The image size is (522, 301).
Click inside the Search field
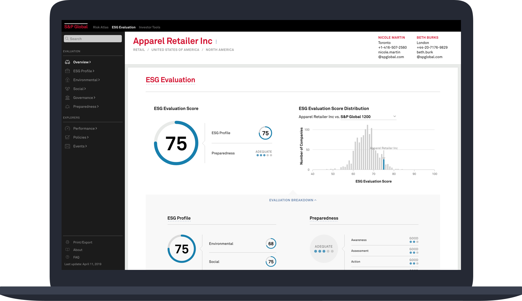(93, 39)
